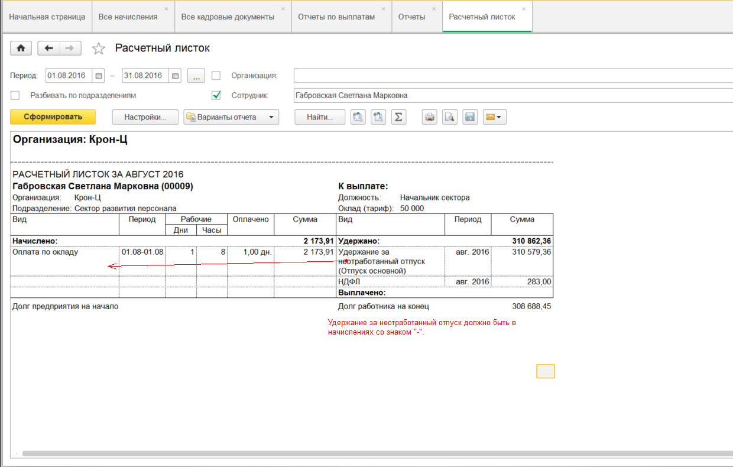733x467 pixels.
Task: Uncheck the Сотрудник filter checkbox
Action: point(216,95)
